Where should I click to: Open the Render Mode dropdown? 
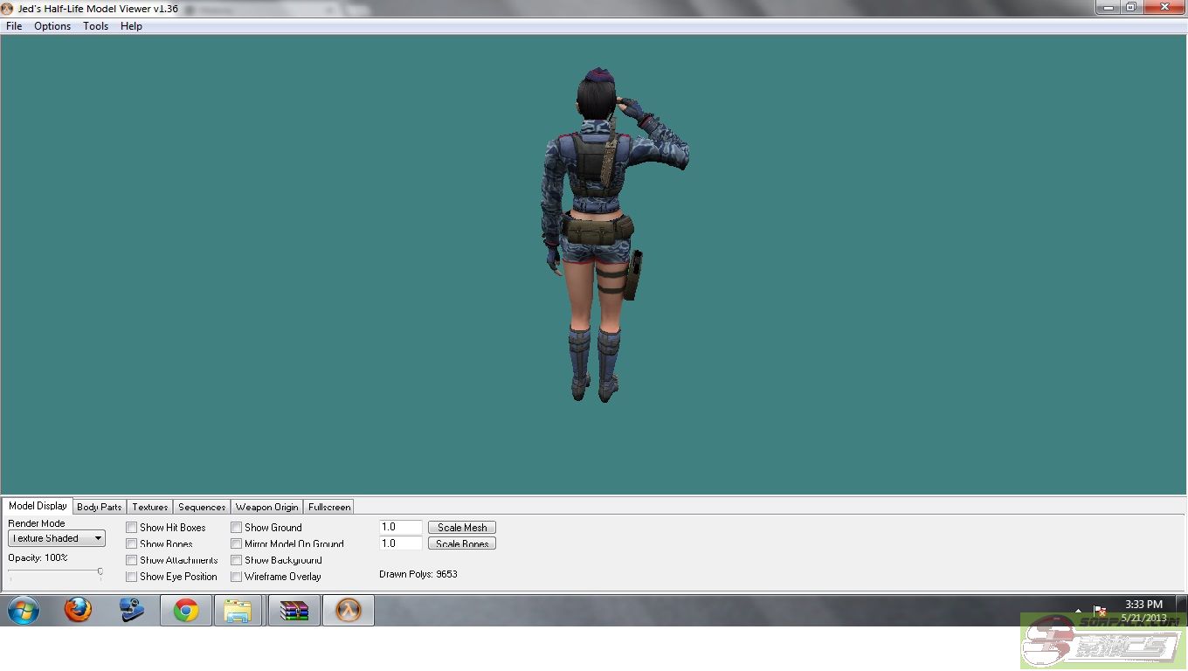point(57,538)
